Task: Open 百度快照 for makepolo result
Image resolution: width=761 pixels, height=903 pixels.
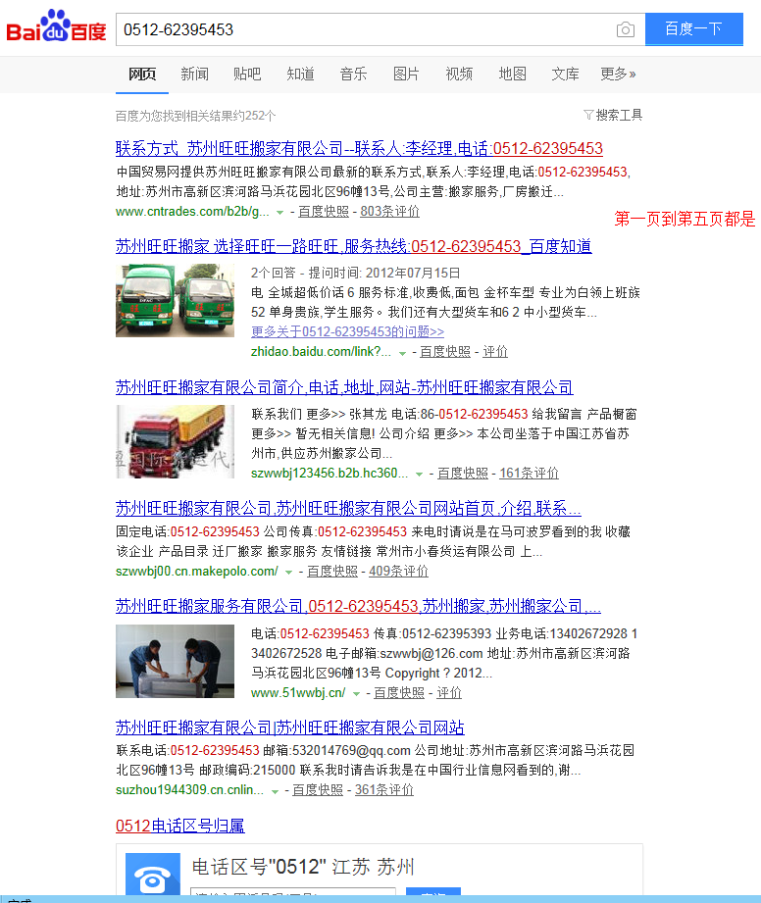Action: 331,571
